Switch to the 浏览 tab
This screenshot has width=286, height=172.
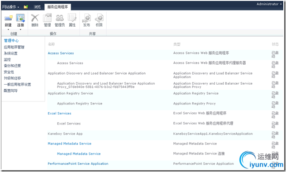click(37, 7)
